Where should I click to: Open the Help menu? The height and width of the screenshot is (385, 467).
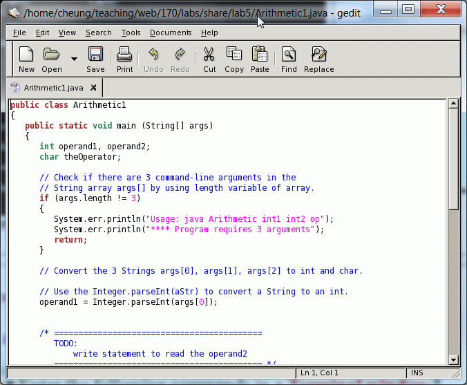tap(209, 32)
